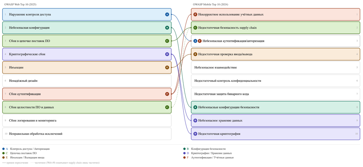This screenshot has height=167, width=363.
Task: Click the red F legend color dot
Action: point(184,157)
